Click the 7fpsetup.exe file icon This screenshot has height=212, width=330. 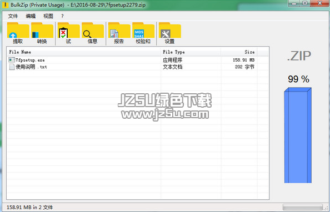tap(12, 60)
